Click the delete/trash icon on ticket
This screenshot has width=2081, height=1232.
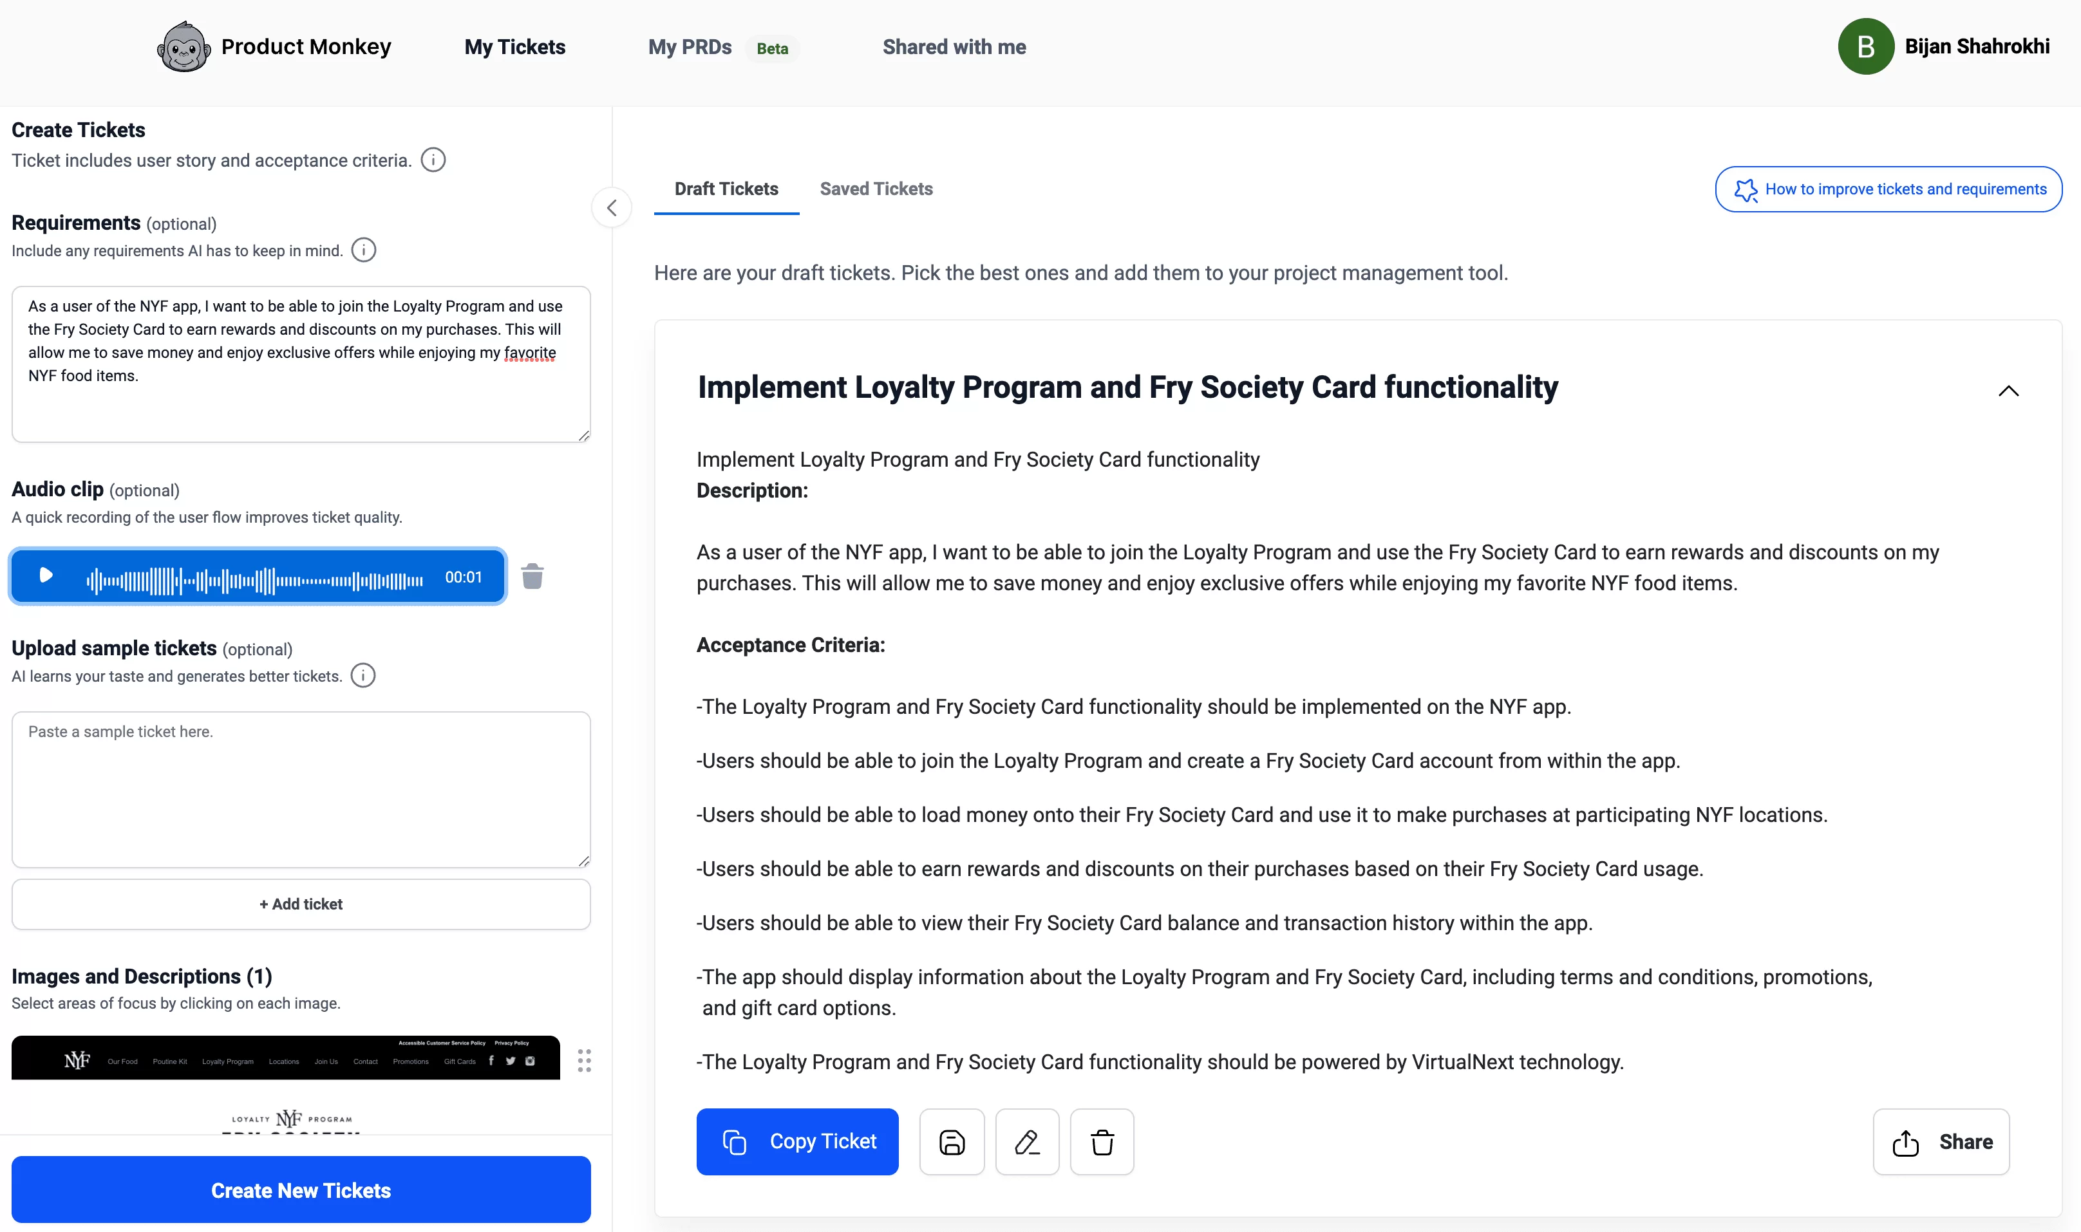1103,1143
